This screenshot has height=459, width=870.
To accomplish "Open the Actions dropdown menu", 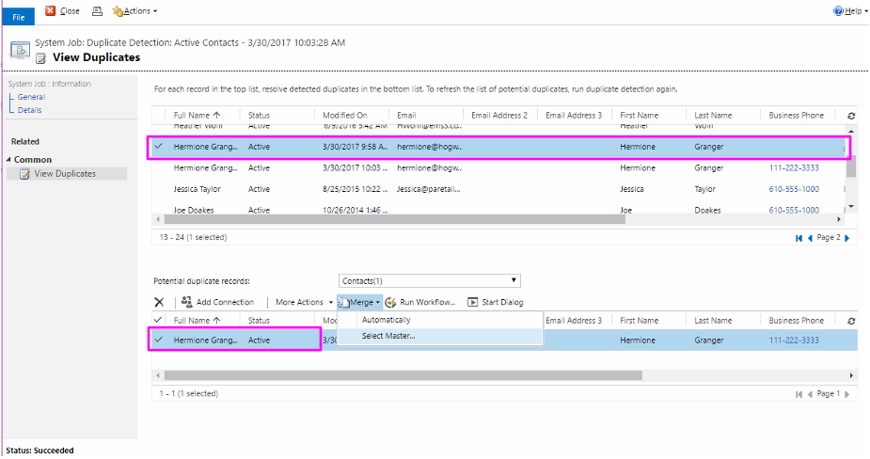I will point(134,11).
